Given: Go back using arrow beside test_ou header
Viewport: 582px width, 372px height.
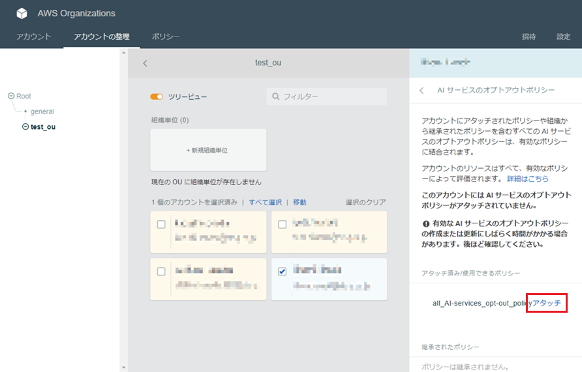Looking at the screenshot, I should [x=145, y=63].
